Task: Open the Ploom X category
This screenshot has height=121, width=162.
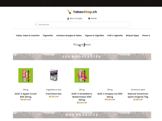Action: pos(146,35)
